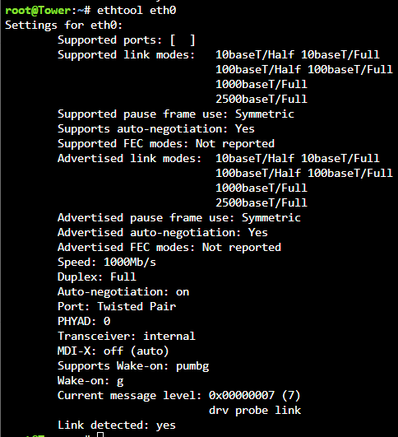Image resolution: width=398 pixels, height=437 pixels.
Task: Click the 'Speed: 1000Mb/s' line
Action: (107, 263)
